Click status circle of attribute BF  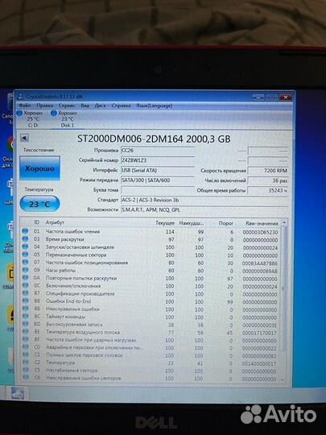click(x=25, y=339)
